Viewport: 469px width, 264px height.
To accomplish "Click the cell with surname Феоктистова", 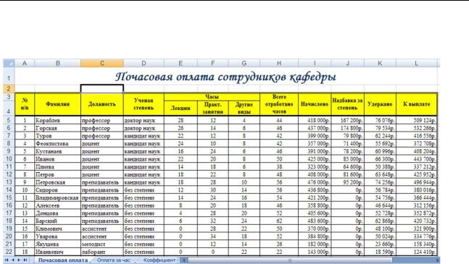I will [x=57, y=143].
